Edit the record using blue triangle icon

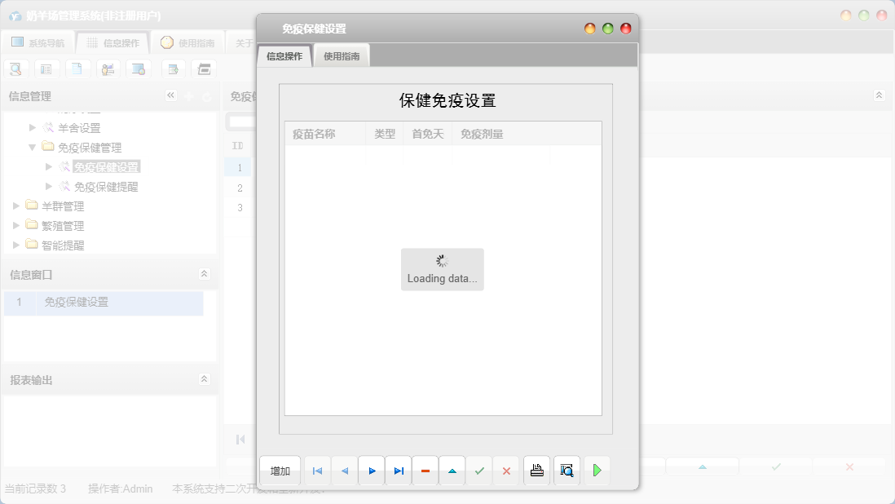pos(452,471)
